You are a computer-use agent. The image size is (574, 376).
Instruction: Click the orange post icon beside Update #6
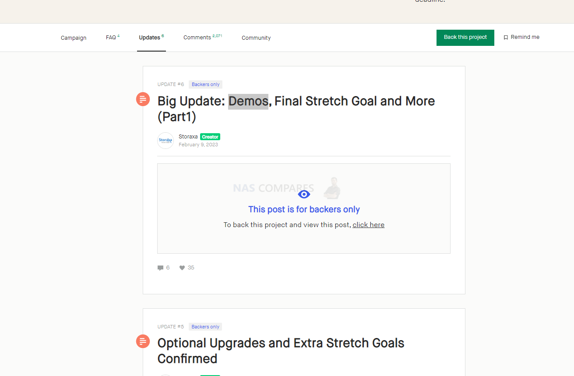[143, 99]
